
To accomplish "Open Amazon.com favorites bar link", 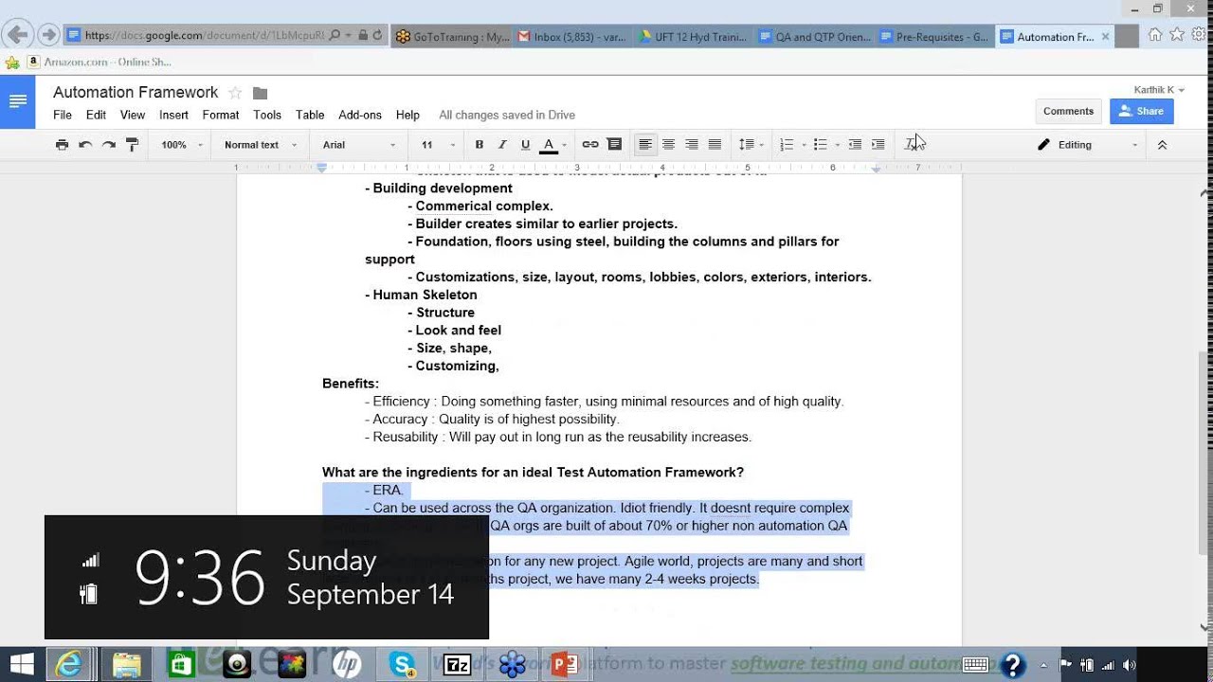I will [x=100, y=62].
